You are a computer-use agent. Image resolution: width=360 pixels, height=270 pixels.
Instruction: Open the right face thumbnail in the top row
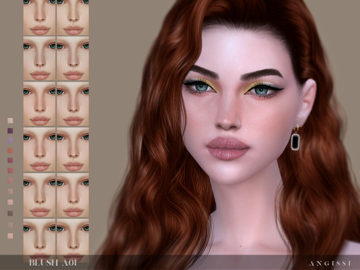(x=73, y=18)
